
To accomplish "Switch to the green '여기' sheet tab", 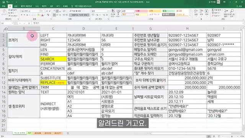I will (x=29, y=133).
